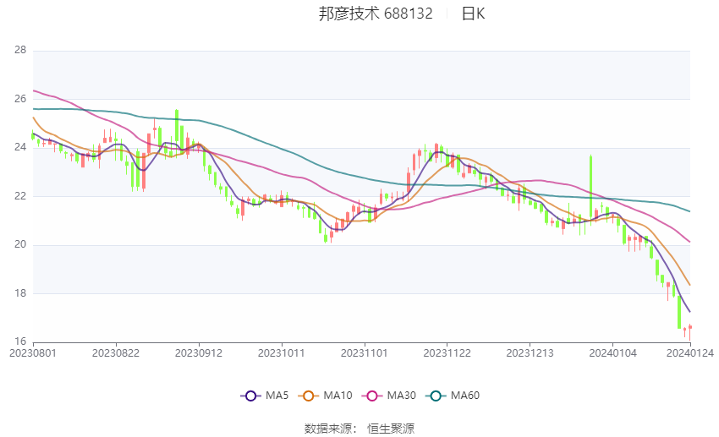Screen dimensions: 719x437
Task: Click the y-axis value 22
Action: click(x=20, y=196)
